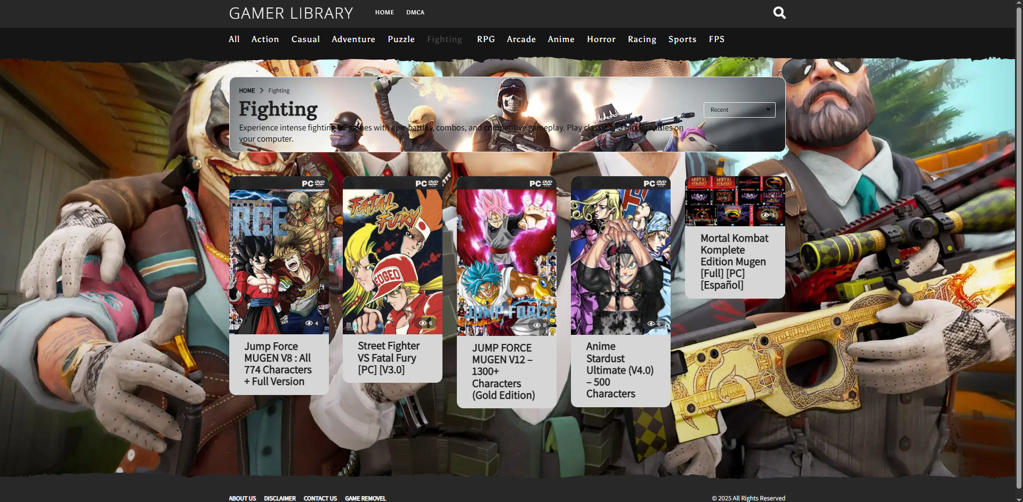
Task: Open the CONTACT US footer link
Action: (x=320, y=498)
